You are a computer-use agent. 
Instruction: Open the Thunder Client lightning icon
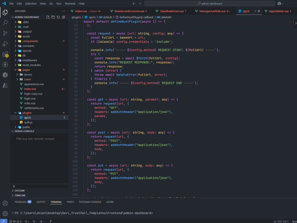pos(5,65)
